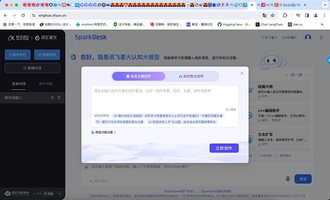Click the Spark flame icon beside the greeting
Image resolution: width=330 pixels, height=200 pixels.
coord(73,57)
